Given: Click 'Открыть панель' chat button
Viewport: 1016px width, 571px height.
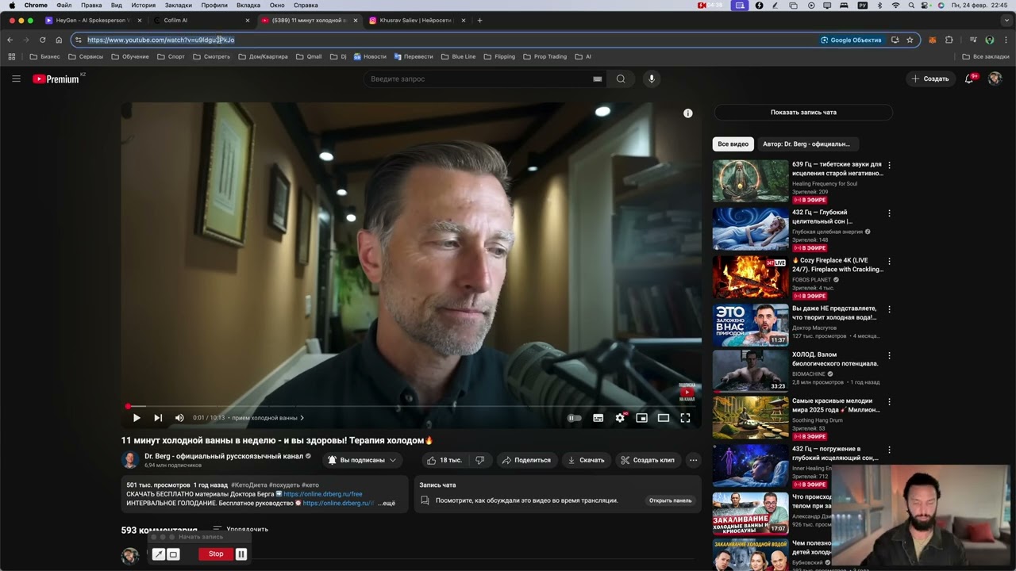Looking at the screenshot, I should click(670, 500).
